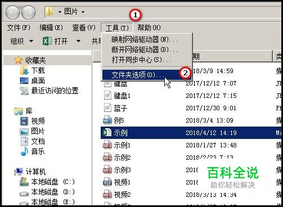Click the MP3 icon of 例5

click(107, 120)
